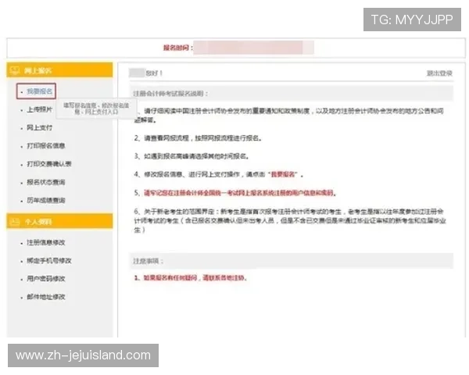The width and height of the screenshot is (469, 375).
Task: Click red 我要报名 text in instruction 4
Action: 283,174
